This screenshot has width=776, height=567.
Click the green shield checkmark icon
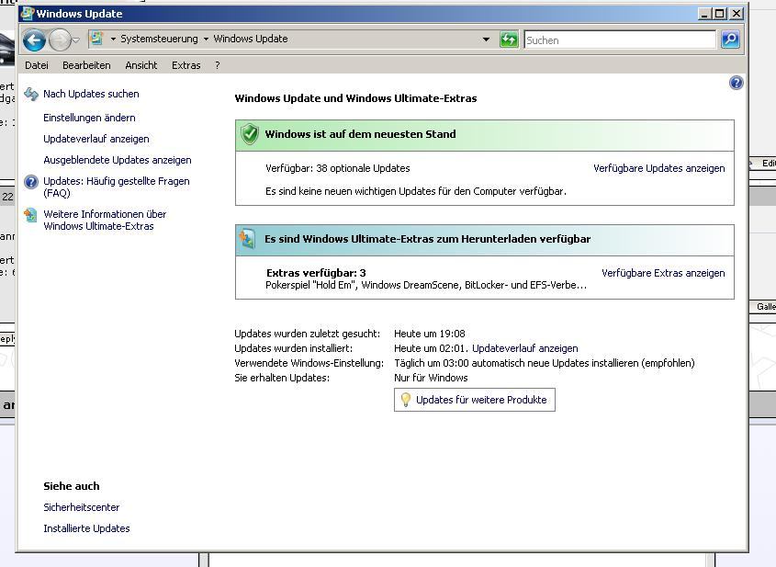coord(250,134)
